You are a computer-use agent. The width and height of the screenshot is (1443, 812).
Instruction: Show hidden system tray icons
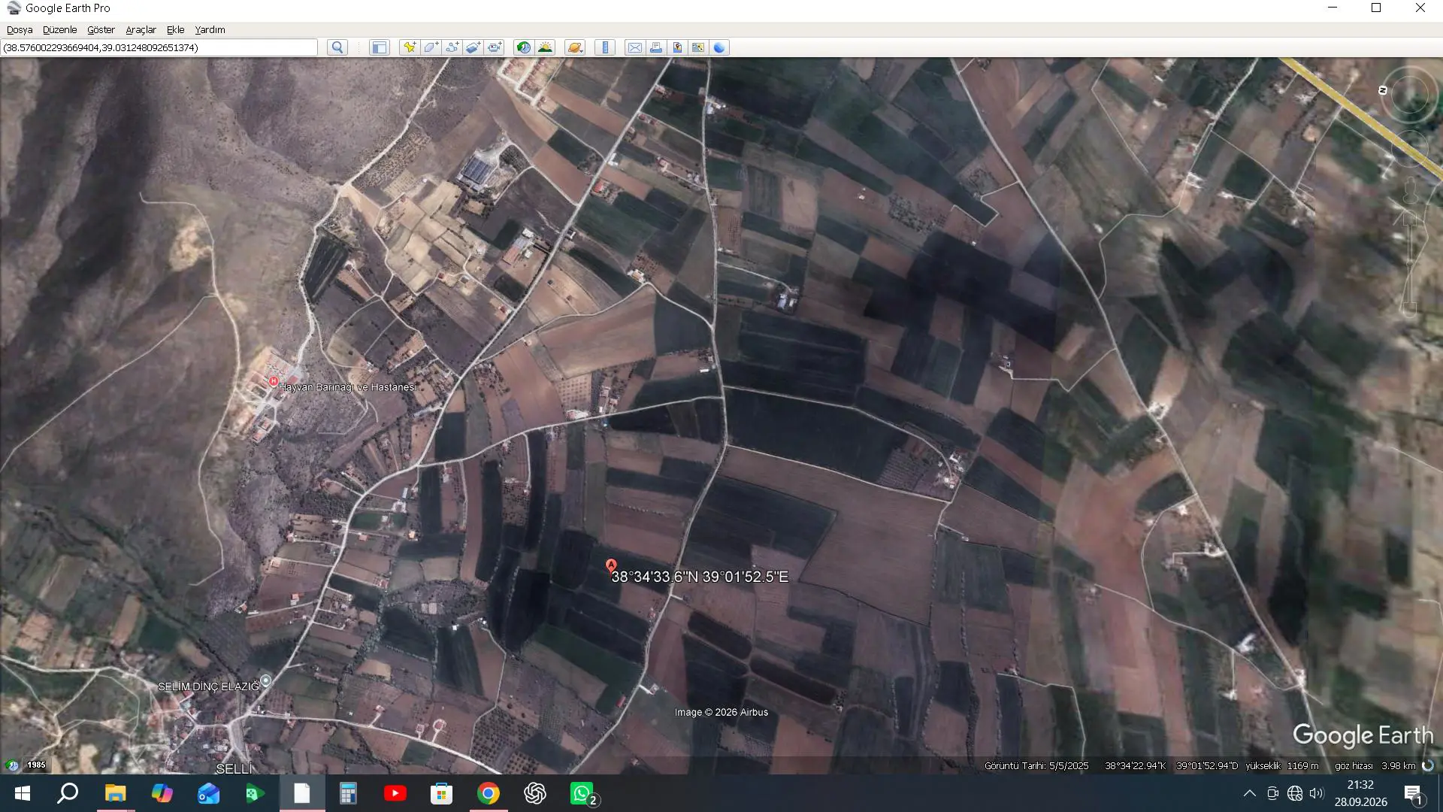[1249, 793]
